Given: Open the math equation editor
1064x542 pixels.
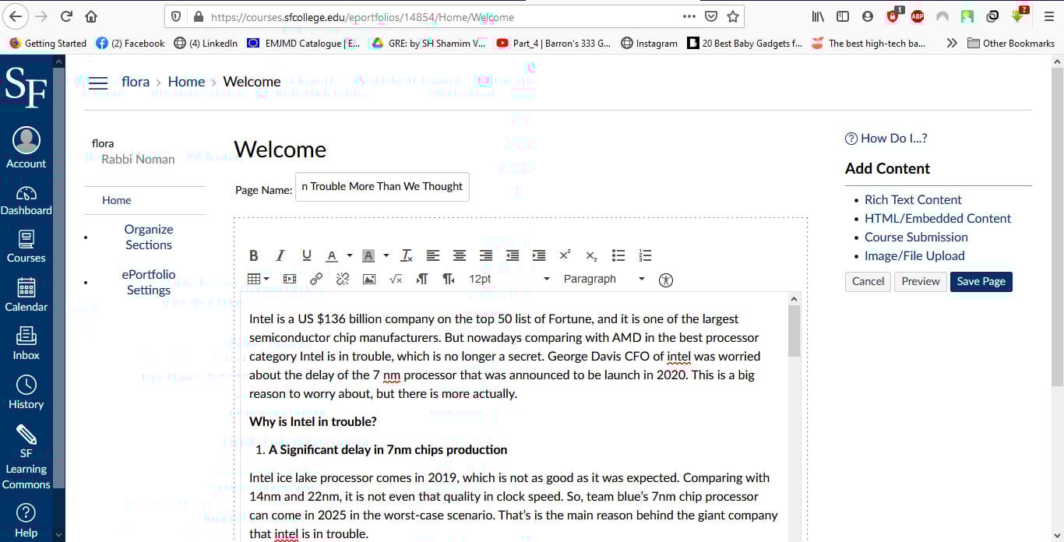Looking at the screenshot, I should click(396, 279).
